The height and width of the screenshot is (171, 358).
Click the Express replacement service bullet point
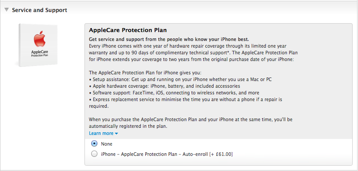(185, 103)
